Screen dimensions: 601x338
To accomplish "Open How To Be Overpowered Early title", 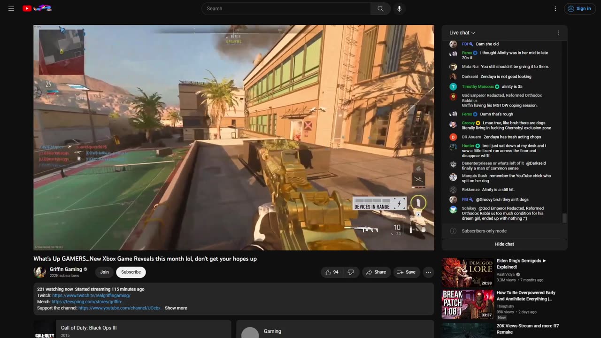I will pos(526,296).
